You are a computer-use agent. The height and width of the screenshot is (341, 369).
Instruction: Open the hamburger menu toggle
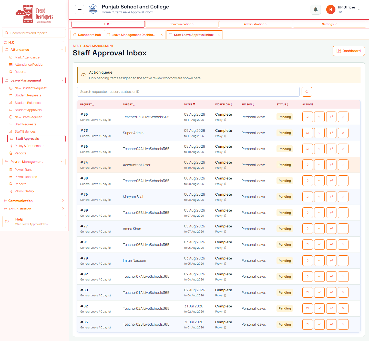click(79, 9)
